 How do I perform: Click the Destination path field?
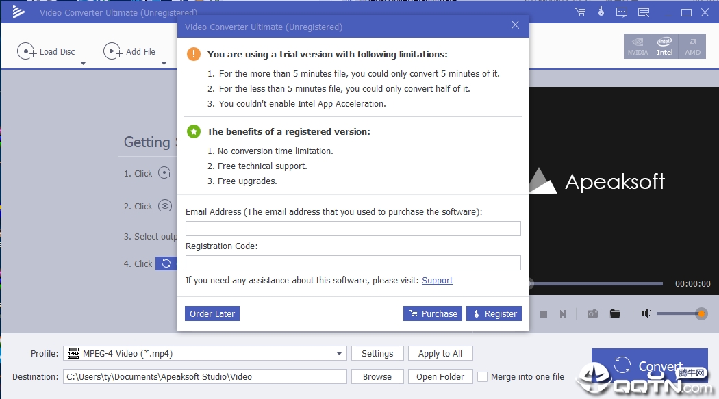[x=205, y=376]
